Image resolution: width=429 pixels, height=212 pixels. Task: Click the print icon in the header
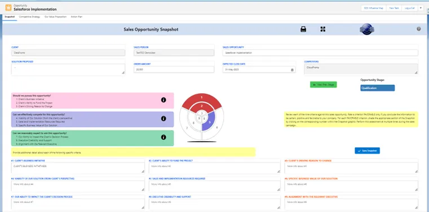point(303,29)
